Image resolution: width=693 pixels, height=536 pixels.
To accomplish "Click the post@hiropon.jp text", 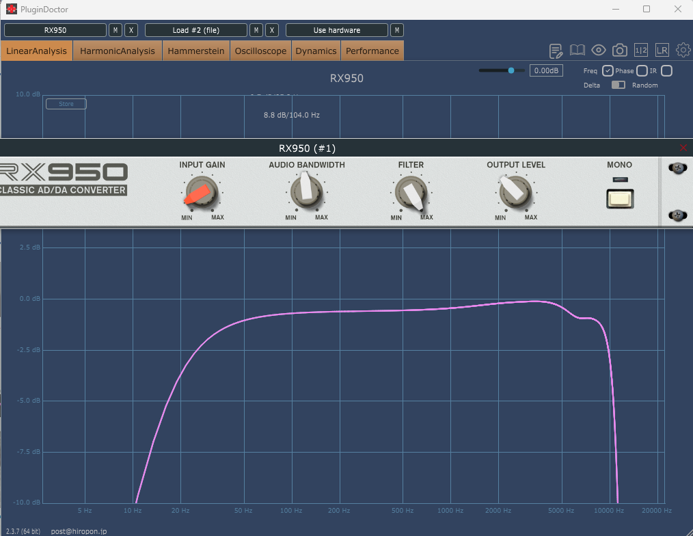I will point(79,531).
